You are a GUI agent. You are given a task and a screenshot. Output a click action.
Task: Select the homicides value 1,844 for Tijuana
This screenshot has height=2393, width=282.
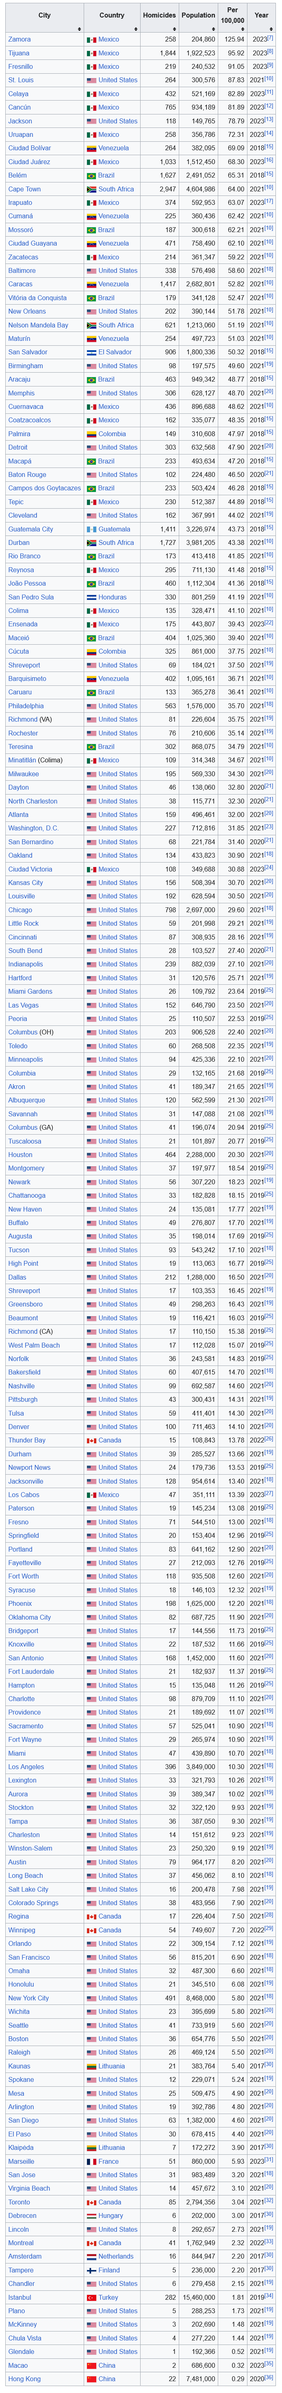(x=167, y=54)
